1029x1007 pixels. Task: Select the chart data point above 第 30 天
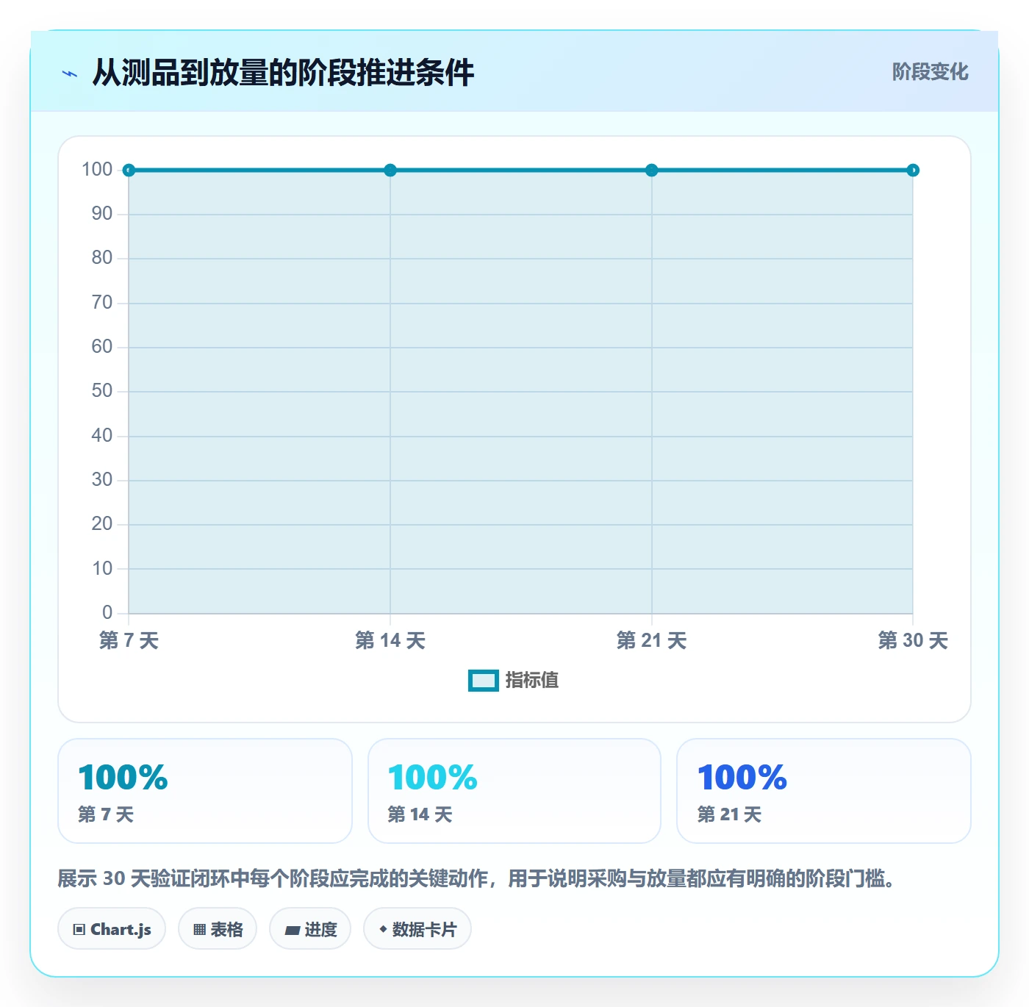pyautogui.click(x=913, y=171)
